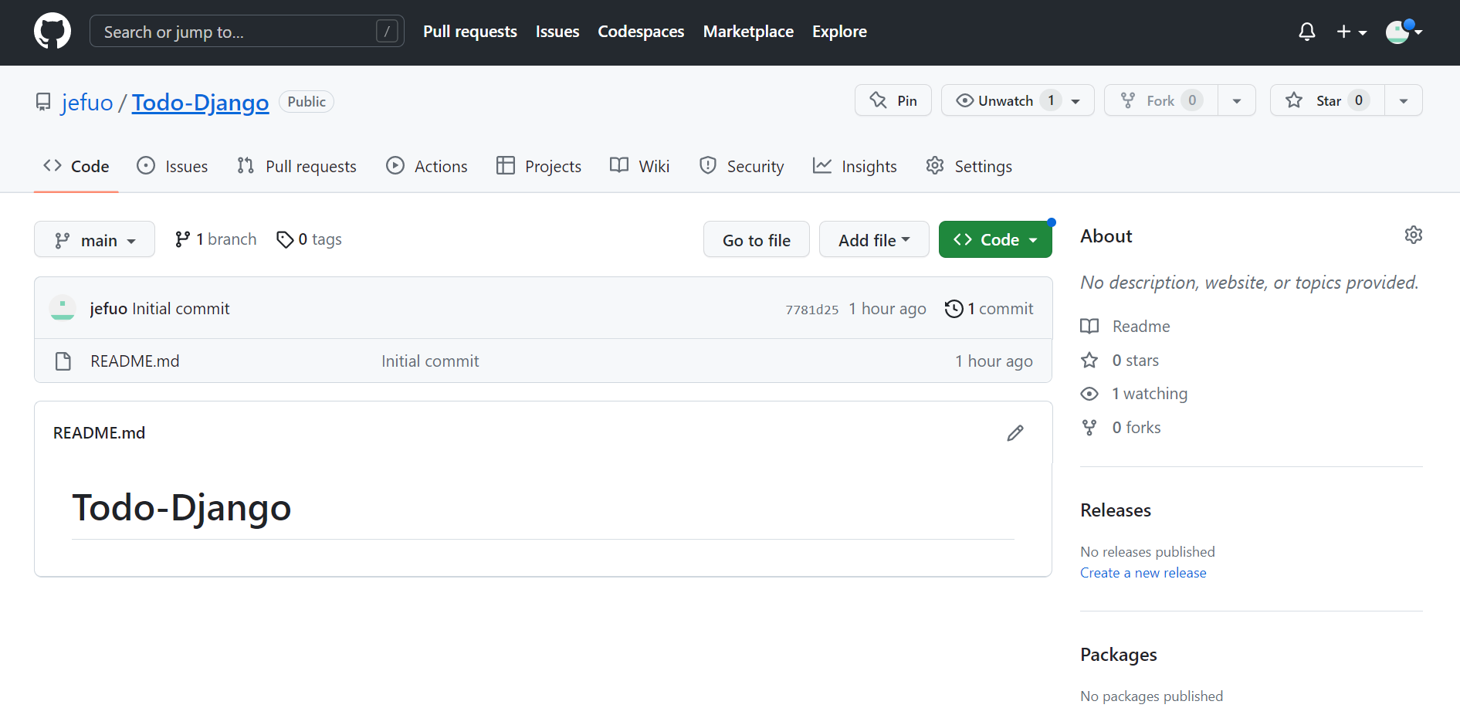
Task: Open the user avatar menu
Action: pyautogui.click(x=1404, y=32)
